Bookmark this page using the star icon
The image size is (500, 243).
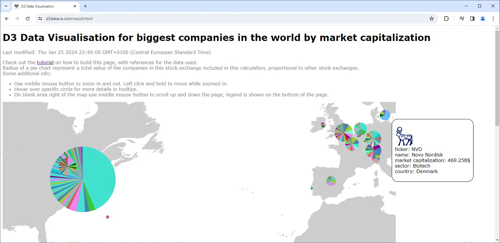pos(431,19)
